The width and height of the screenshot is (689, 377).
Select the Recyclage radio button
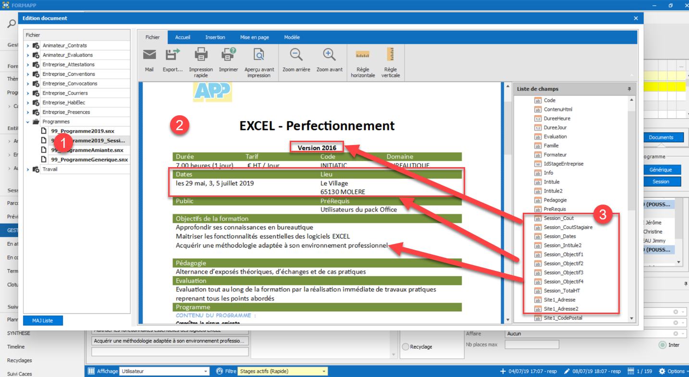pyautogui.click(x=406, y=347)
